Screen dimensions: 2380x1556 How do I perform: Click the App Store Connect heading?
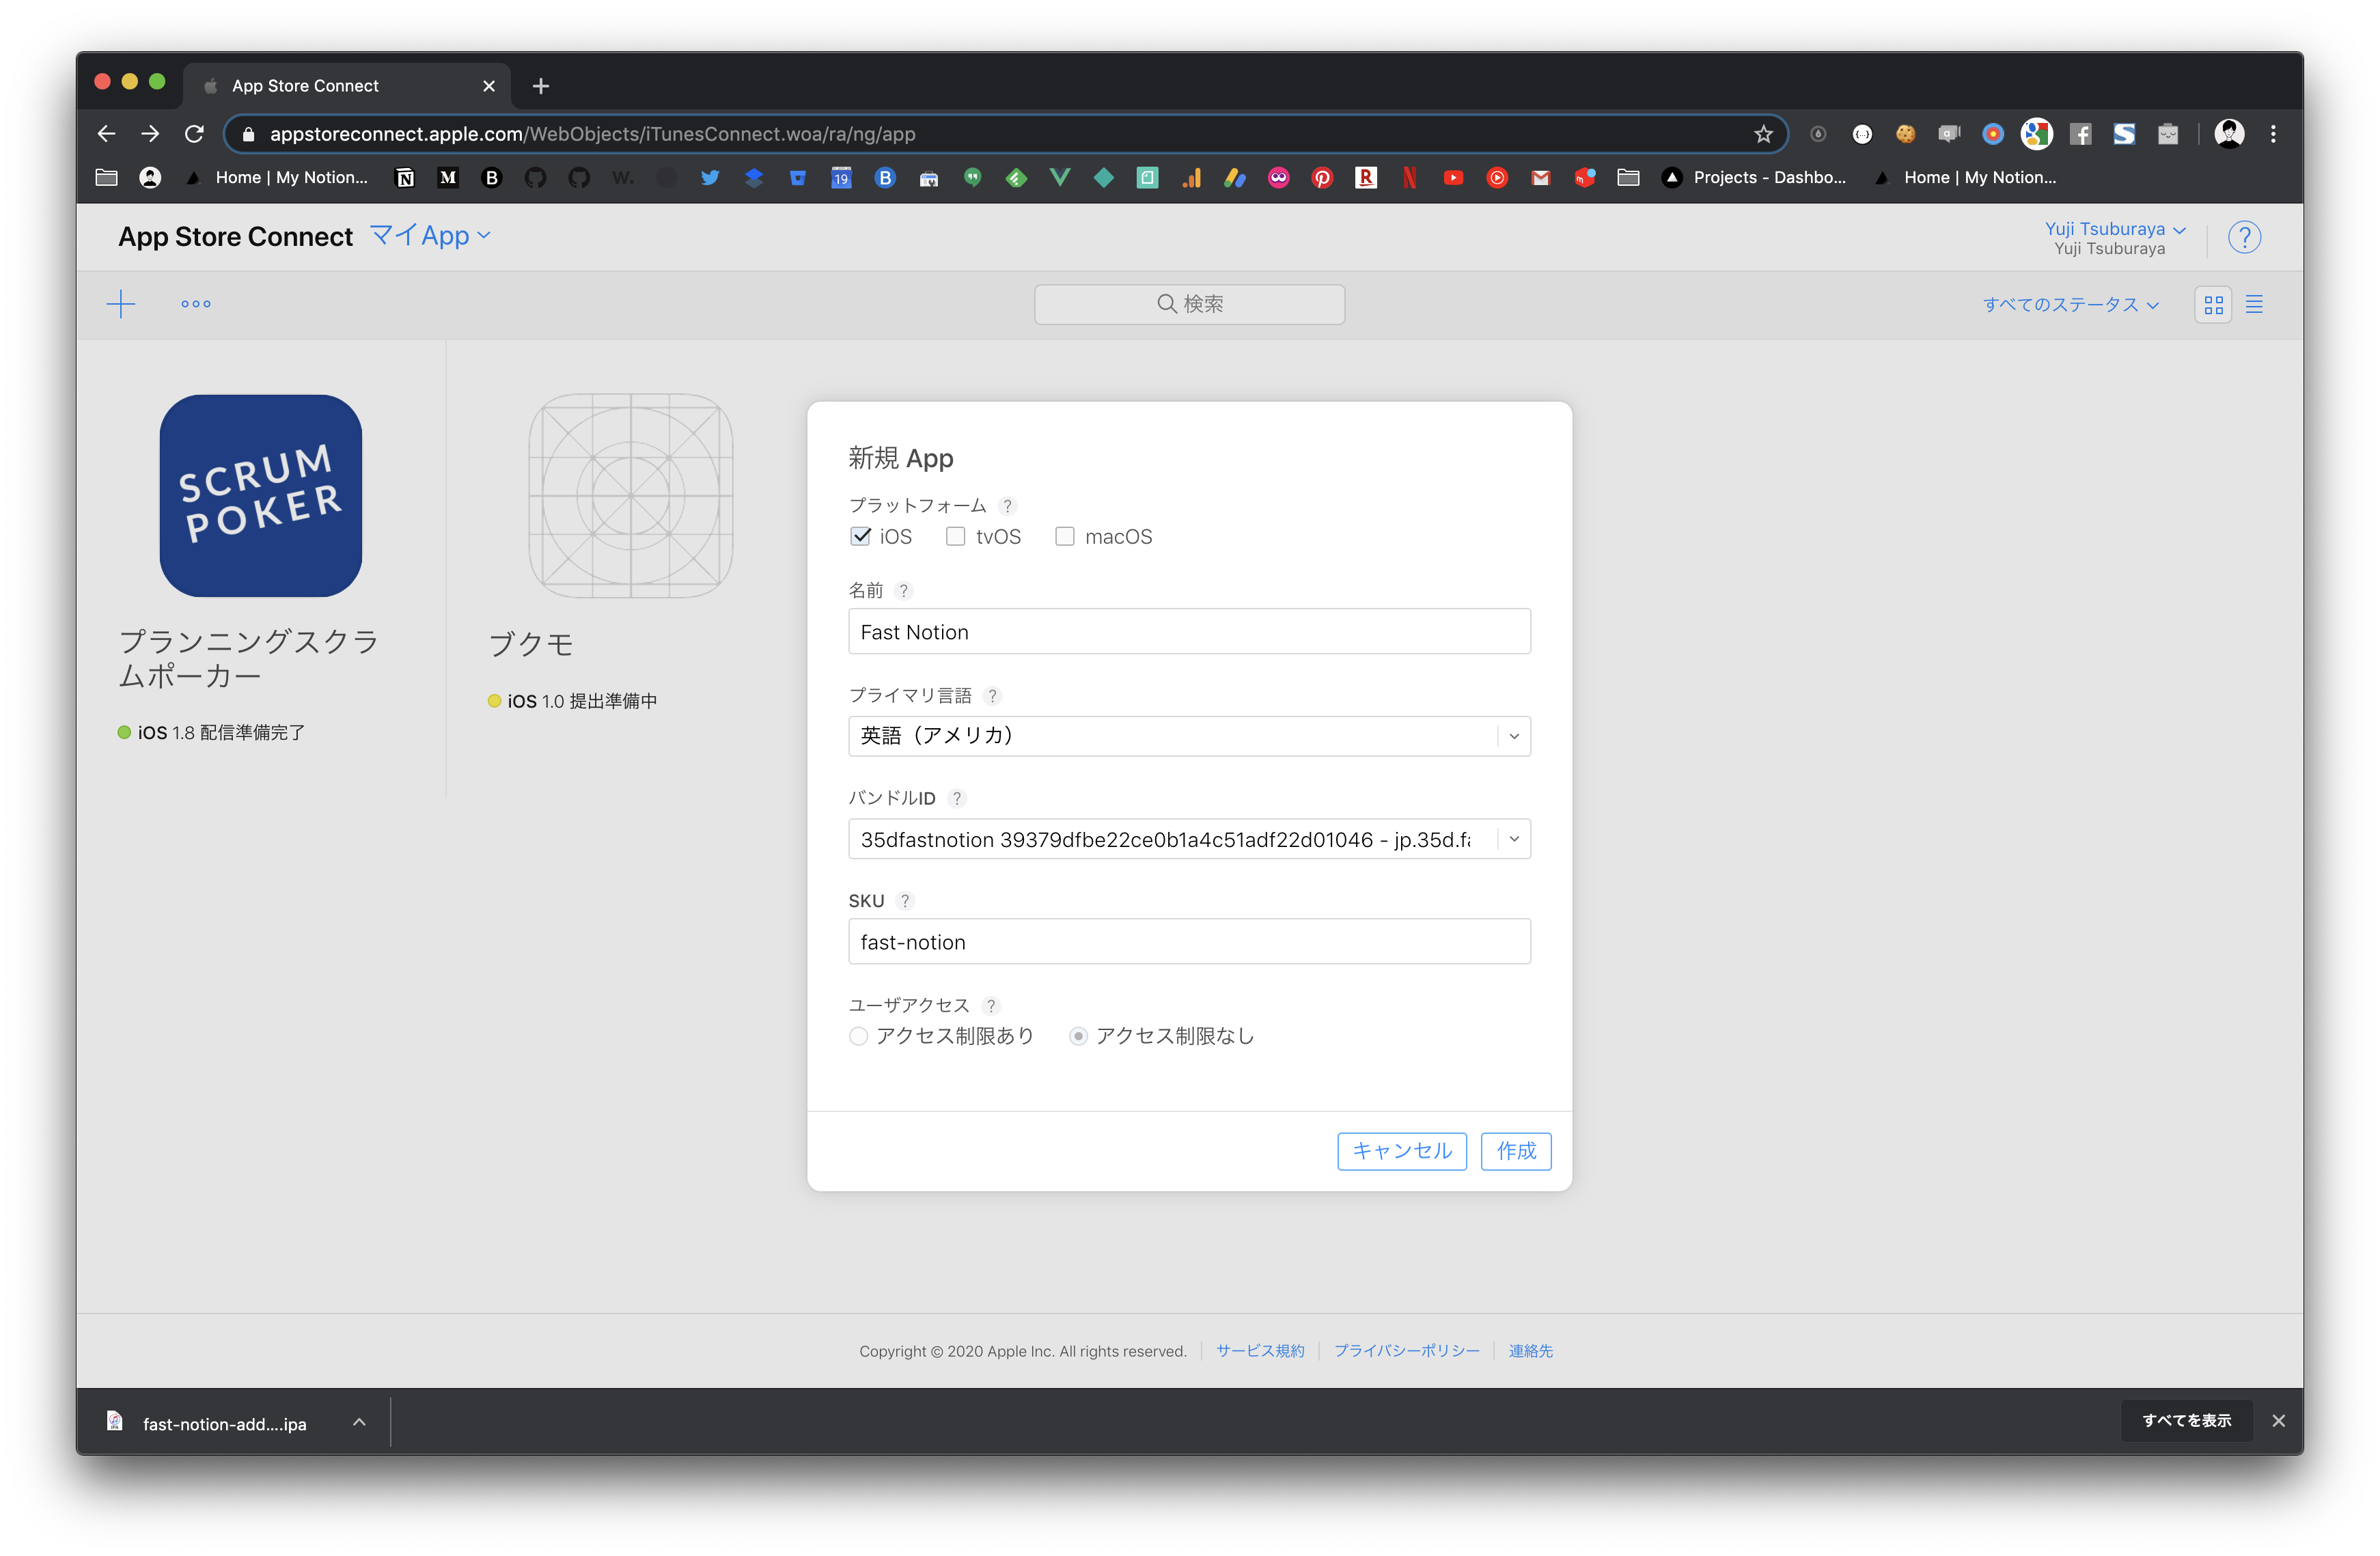(x=235, y=237)
